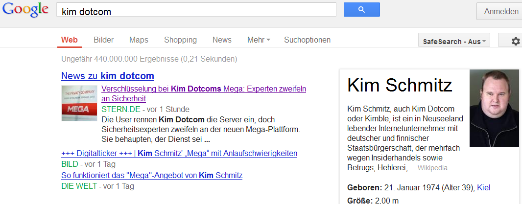This screenshot has width=522, height=204.
Task: Open the News zu kim dotcom link
Action: [x=108, y=76]
